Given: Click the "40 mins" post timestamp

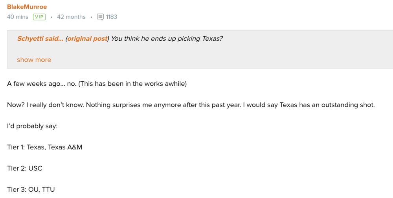Looking at the screenshot, I should pos(18,17).
